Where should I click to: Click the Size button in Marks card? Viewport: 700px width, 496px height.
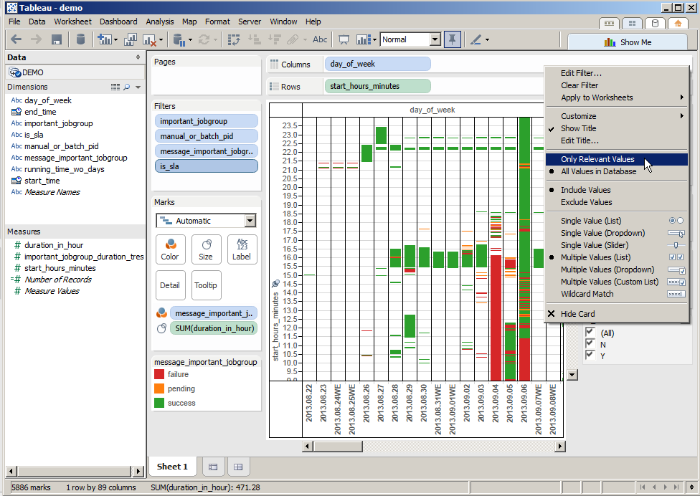[x=206, y=249]
